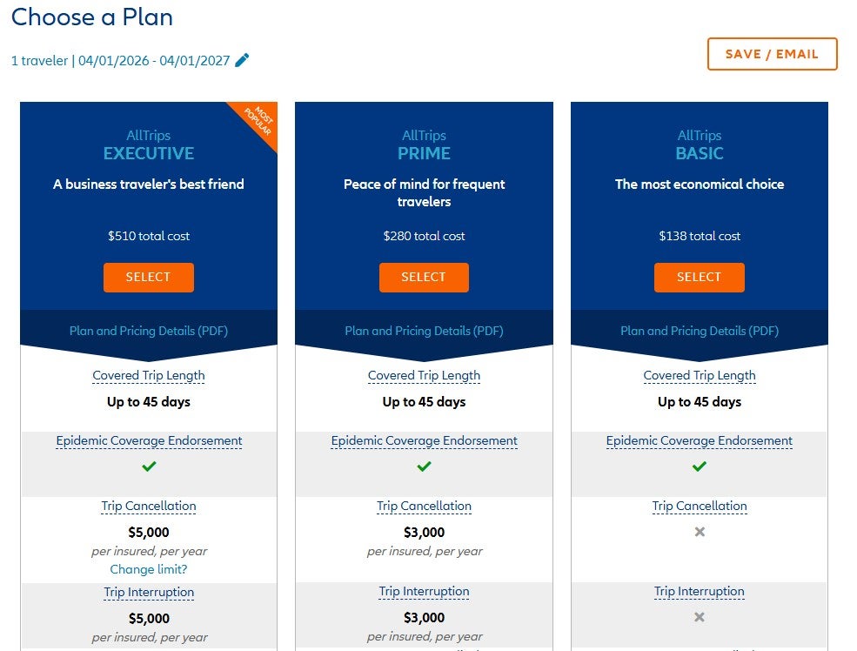The width and height of the screenshot is (857, 651).
Task: Open Epidemic Coverage Endorsement details for Prime plan
Action: pos(424,440)
